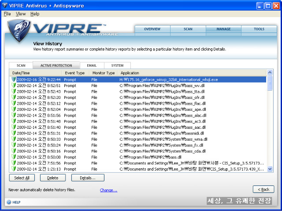The width and height of the screenshot is (282, 211).
Task: Select the bass_wma.dll application path
Action: pyautogui.click(x=163, y=139)
